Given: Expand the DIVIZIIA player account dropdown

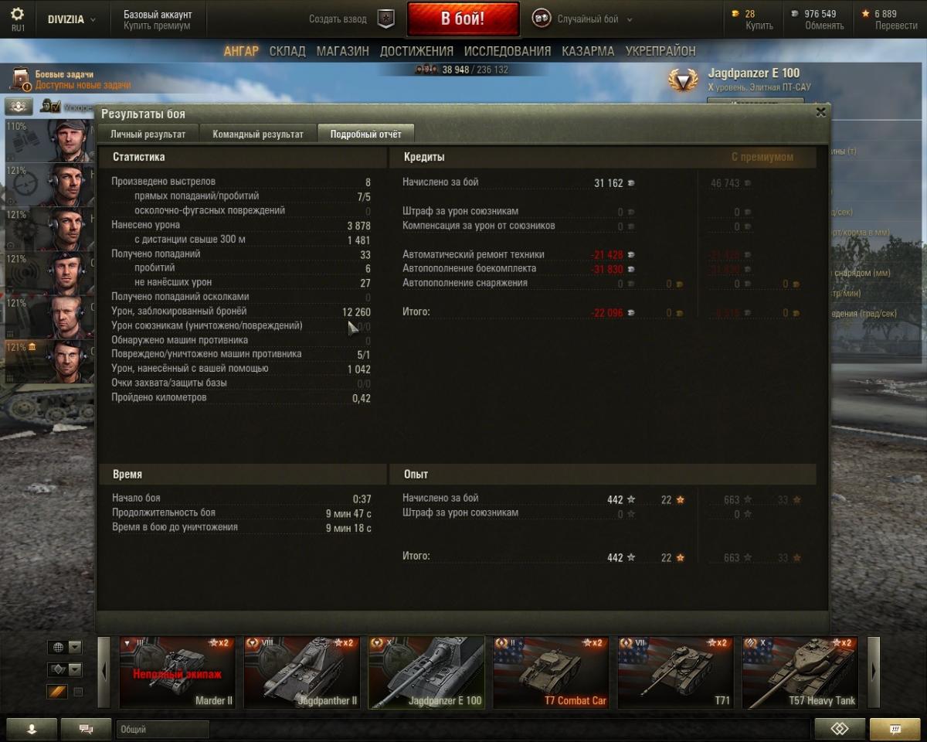Looking at the screenshot, I should 72,19.
